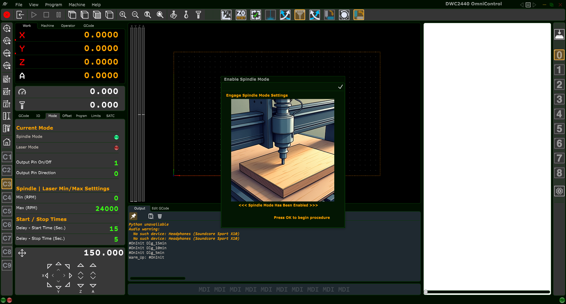
Task: Click the Home machine sidebar icon
Action: [x=7, y=142]
